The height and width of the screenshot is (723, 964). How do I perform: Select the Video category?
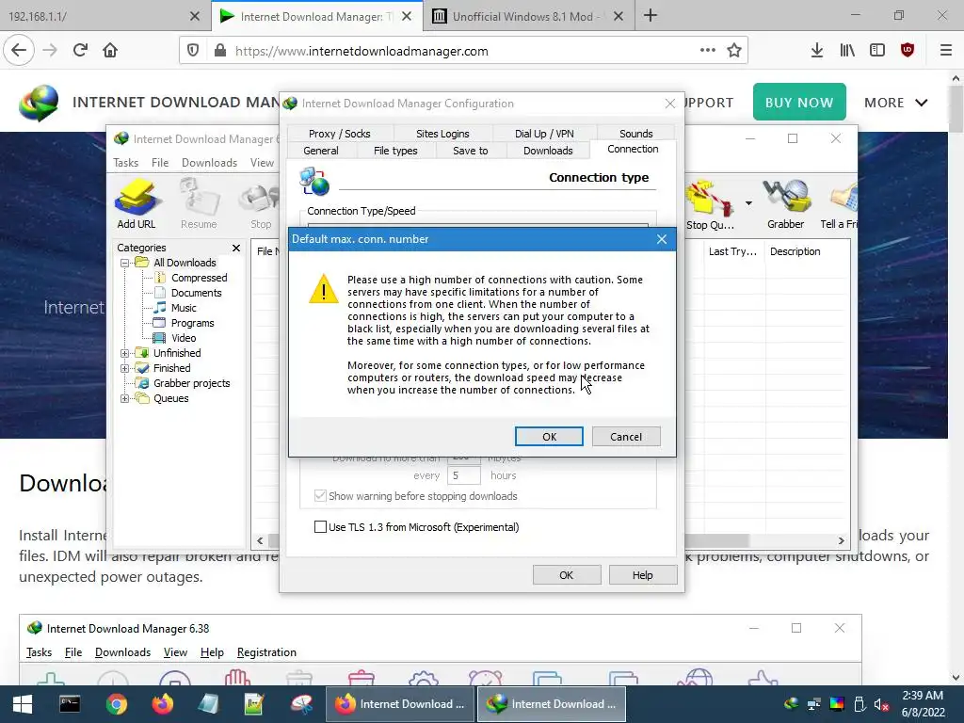pyautogui.click(x=184, y=338)
